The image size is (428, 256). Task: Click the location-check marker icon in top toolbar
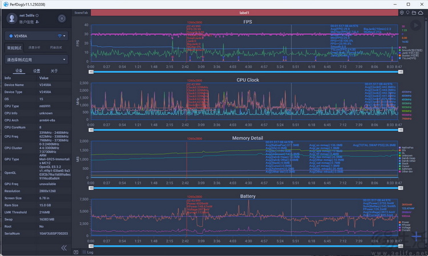pyautogui.click(x=402, y=13)
